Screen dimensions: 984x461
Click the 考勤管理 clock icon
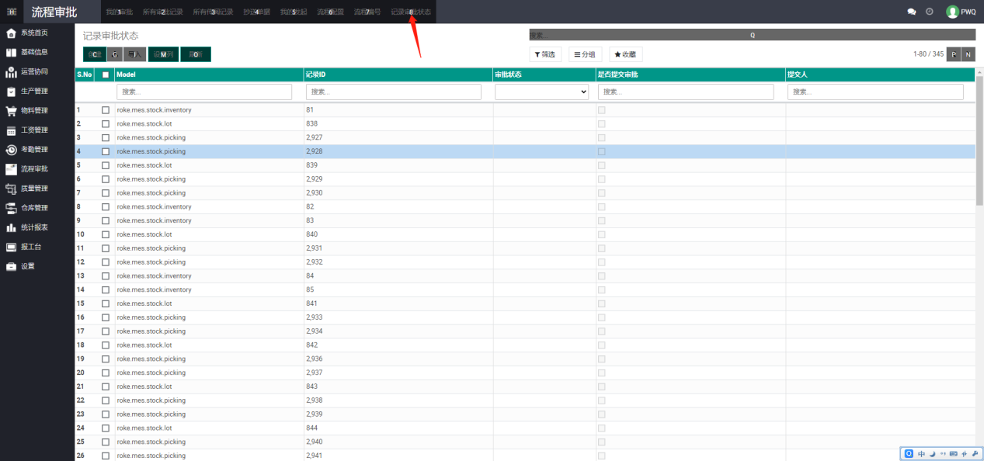click(x=12, y=150)
